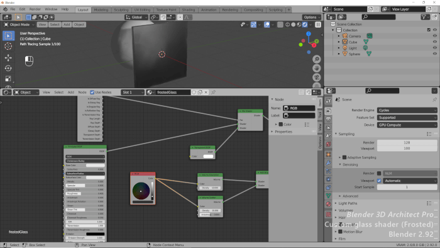Unlink the frostedGlass material with X
The height and width of the screenshot is (248, 440).
tap(206, 92)
